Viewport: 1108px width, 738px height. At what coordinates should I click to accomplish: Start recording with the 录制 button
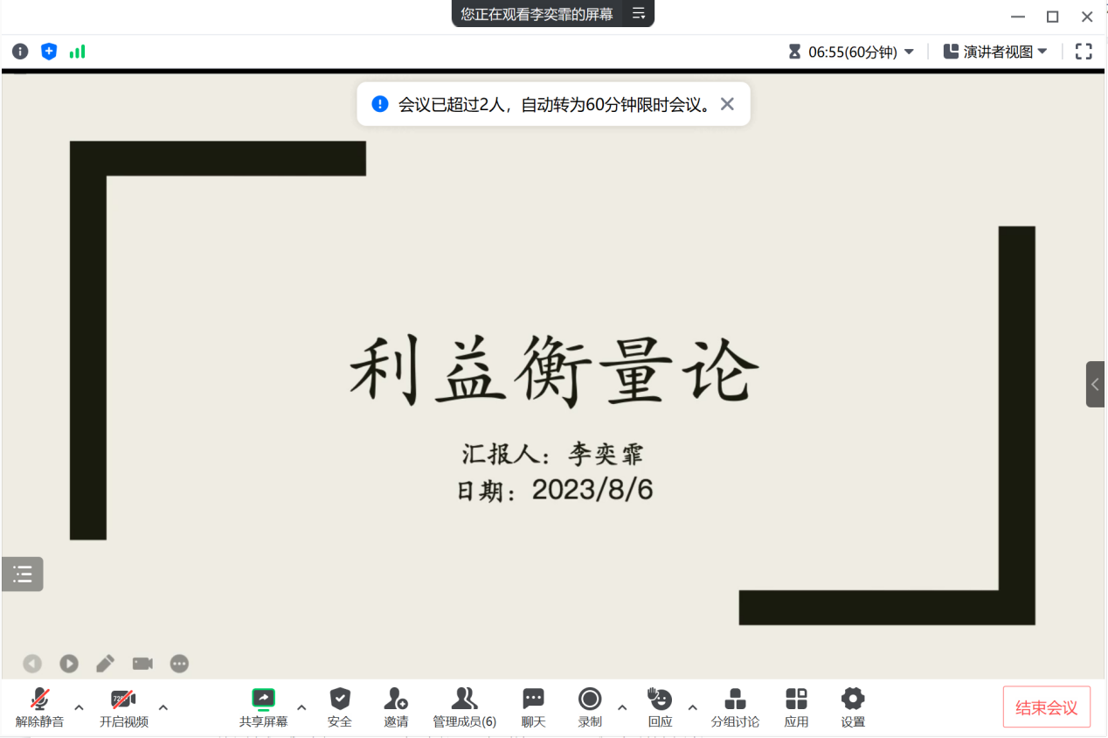click(x=590, y=707)
